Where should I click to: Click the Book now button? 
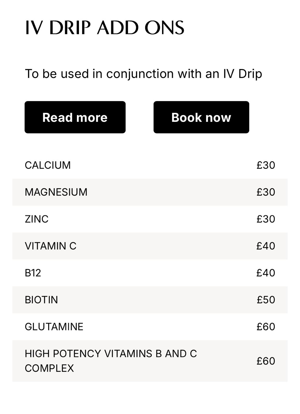[201, 117]
